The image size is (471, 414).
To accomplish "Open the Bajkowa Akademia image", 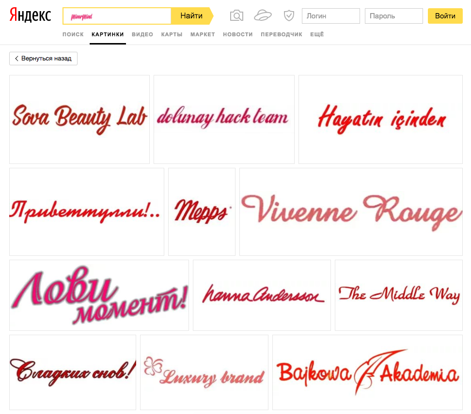I will (x=367, y=372).
